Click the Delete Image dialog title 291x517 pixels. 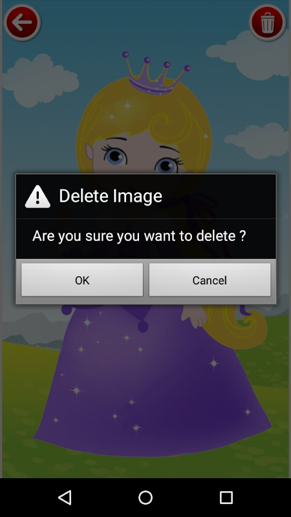tap(111, 196)
